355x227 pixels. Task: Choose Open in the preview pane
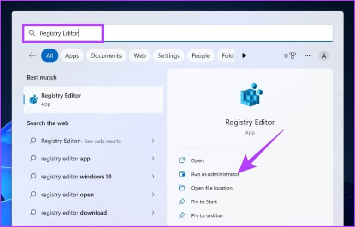[x=197, y=160]
